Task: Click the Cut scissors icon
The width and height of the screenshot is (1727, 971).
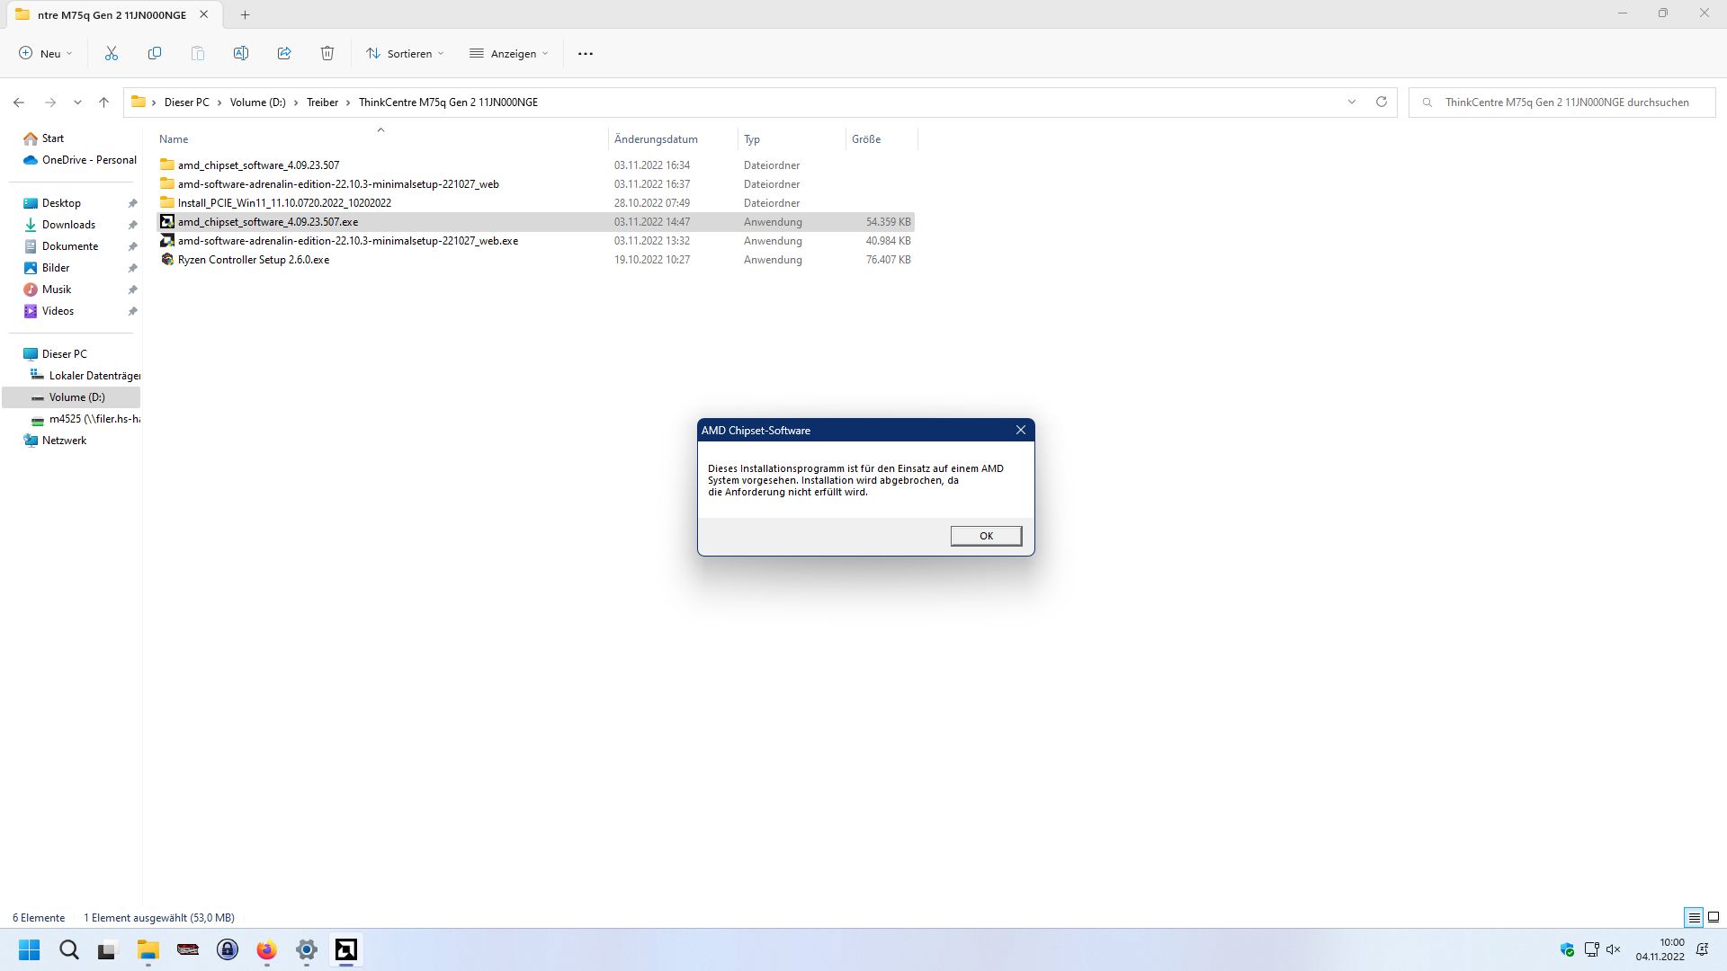Action: coord(112,54)
